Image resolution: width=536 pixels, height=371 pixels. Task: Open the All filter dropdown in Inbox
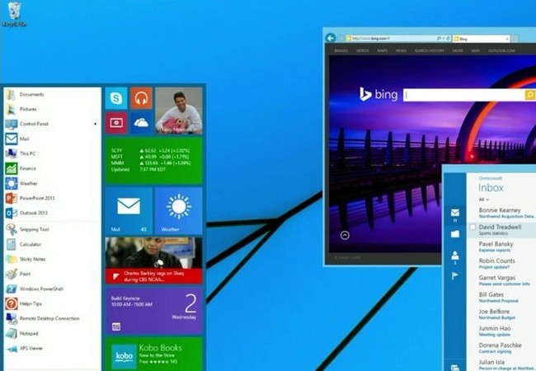tap(484, 200)
